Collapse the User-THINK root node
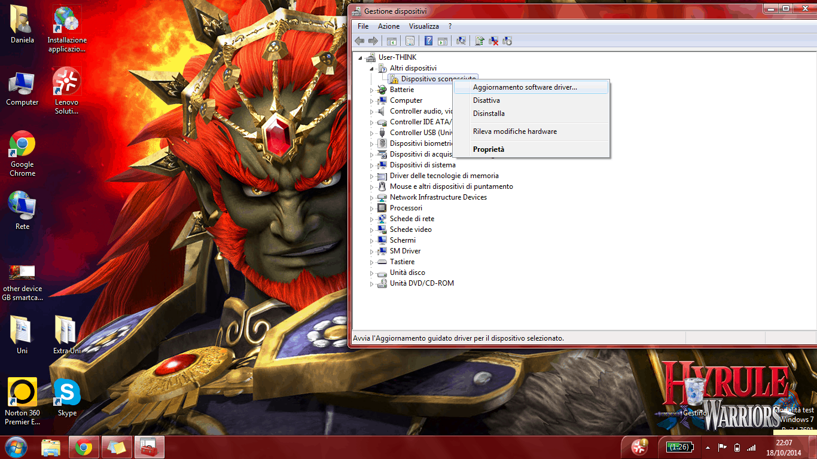Image resolution: width=817 pixels, height=459 pixels. click(x=360, y=58)
